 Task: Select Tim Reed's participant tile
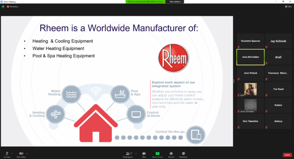(278, 89)
